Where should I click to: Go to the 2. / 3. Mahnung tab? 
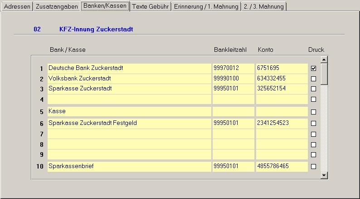tap(263, 6)
